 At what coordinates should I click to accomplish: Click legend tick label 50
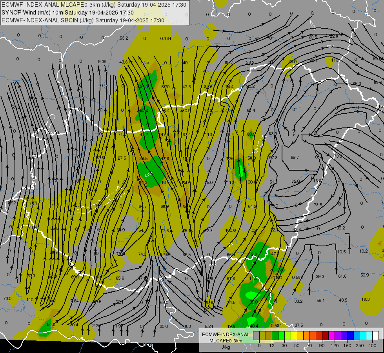pos(297,346)
